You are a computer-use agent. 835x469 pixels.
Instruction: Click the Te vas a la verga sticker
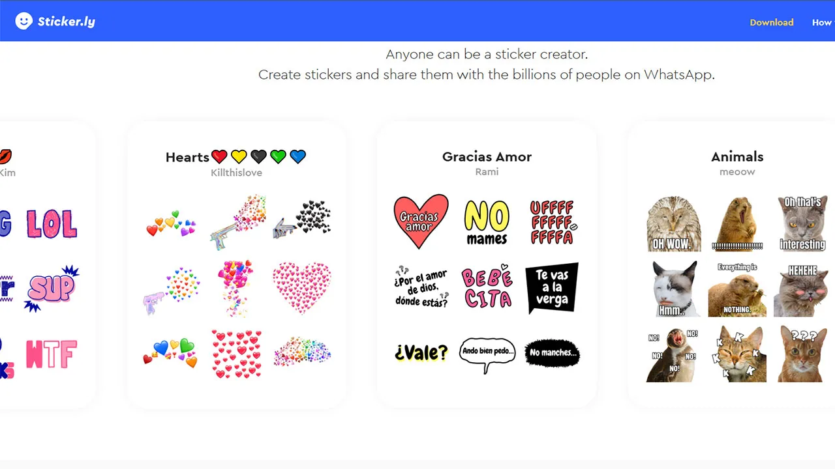[x=552, y=288]
